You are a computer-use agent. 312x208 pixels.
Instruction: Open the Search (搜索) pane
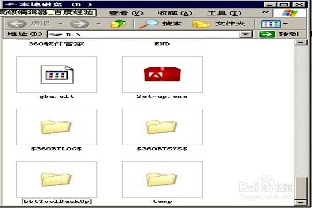click(x=160, y=24)
